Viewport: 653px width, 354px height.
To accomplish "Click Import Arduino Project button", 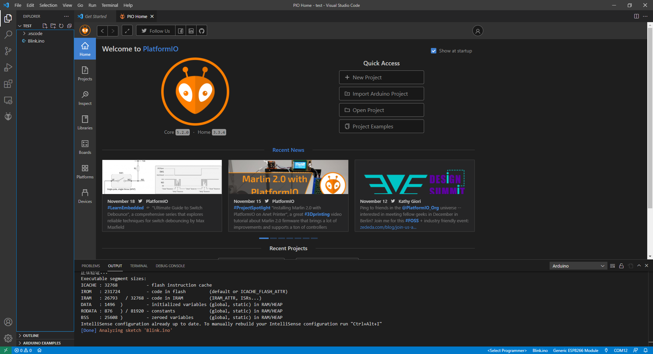I will 381,94.
